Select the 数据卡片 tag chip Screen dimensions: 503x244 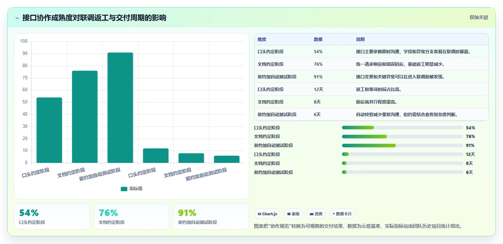point(342,214)
